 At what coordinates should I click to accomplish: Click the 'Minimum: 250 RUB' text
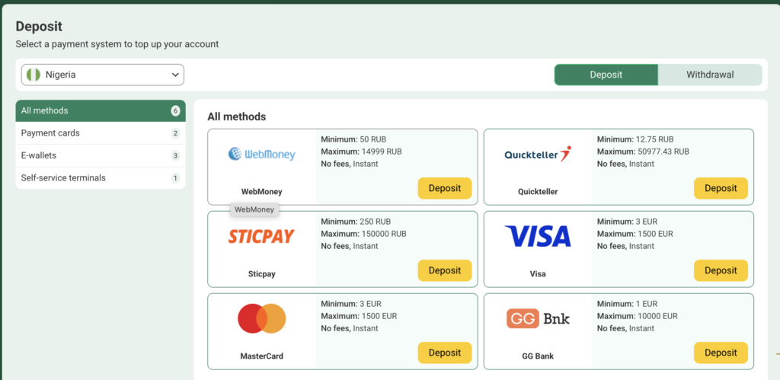[x=356, y=222]
